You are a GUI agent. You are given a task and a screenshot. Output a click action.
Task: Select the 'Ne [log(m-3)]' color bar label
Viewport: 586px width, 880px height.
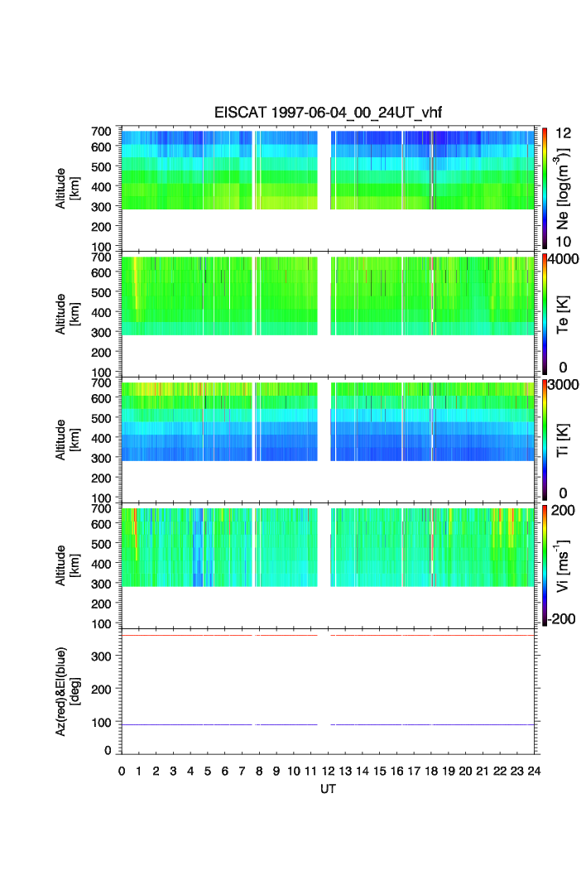point(563,189)
